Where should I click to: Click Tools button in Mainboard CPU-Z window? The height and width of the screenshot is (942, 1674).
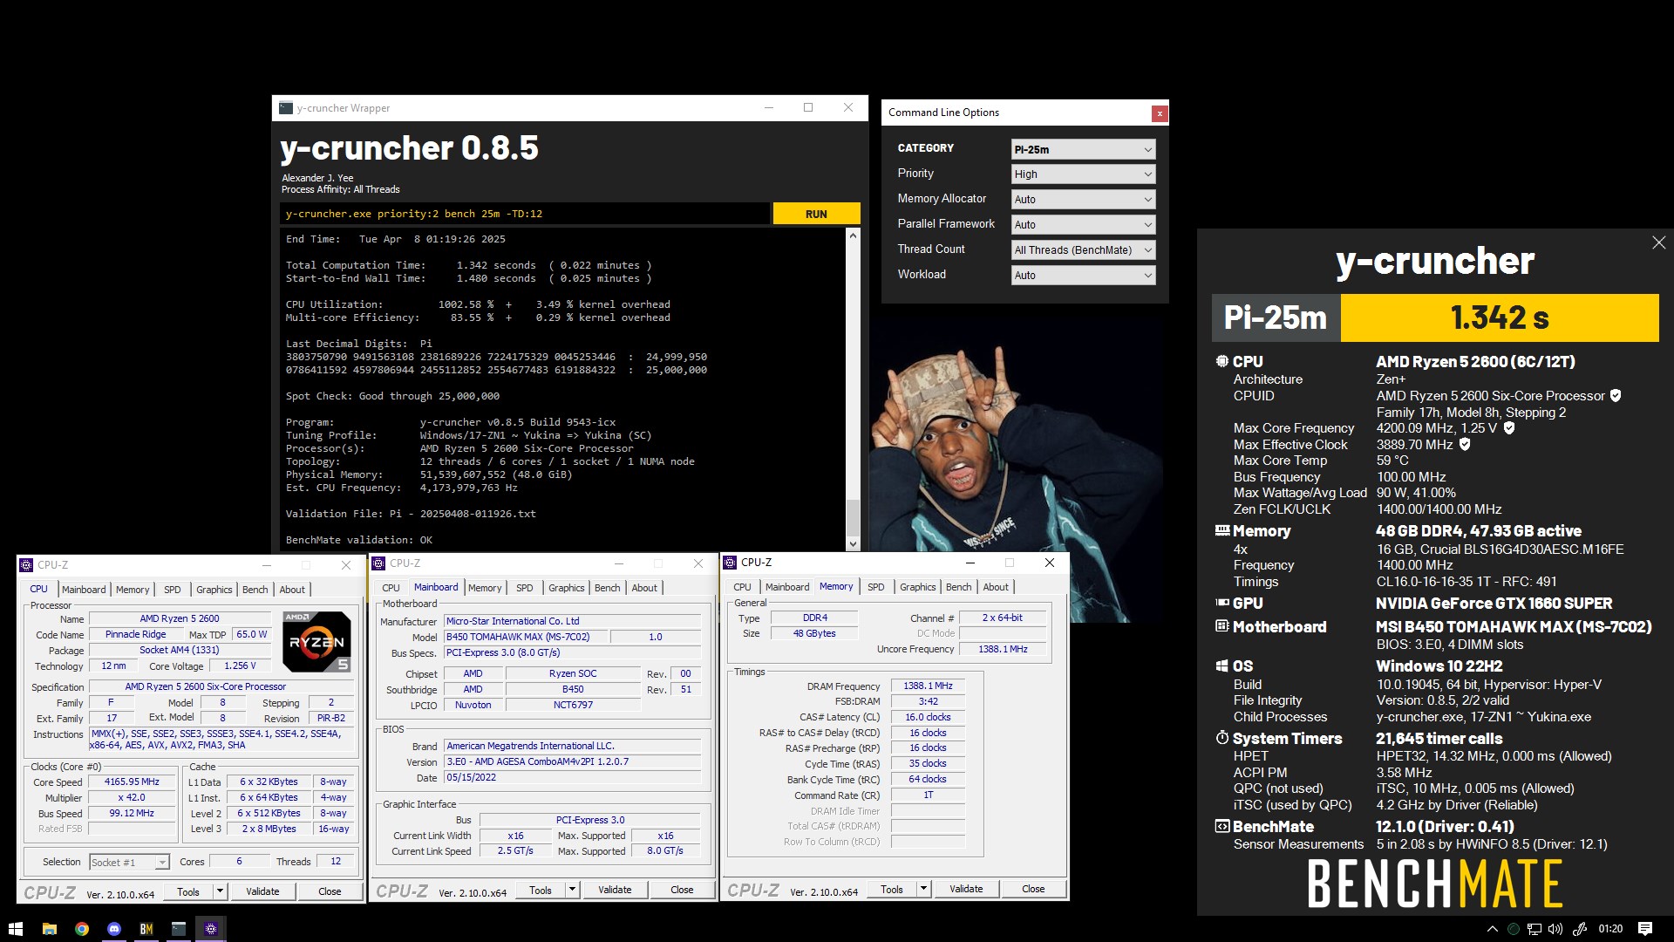pyautogui.click(x=541, y=890)
